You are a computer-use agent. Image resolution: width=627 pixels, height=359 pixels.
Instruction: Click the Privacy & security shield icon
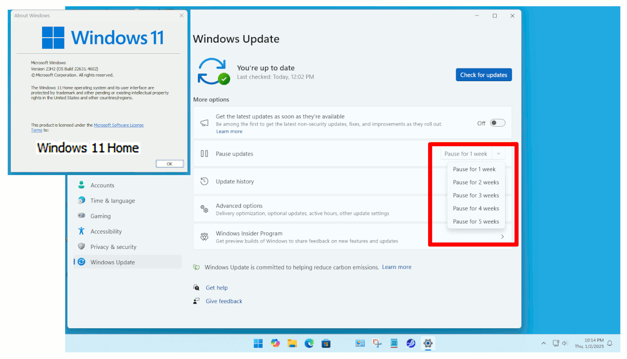point(81,247)
